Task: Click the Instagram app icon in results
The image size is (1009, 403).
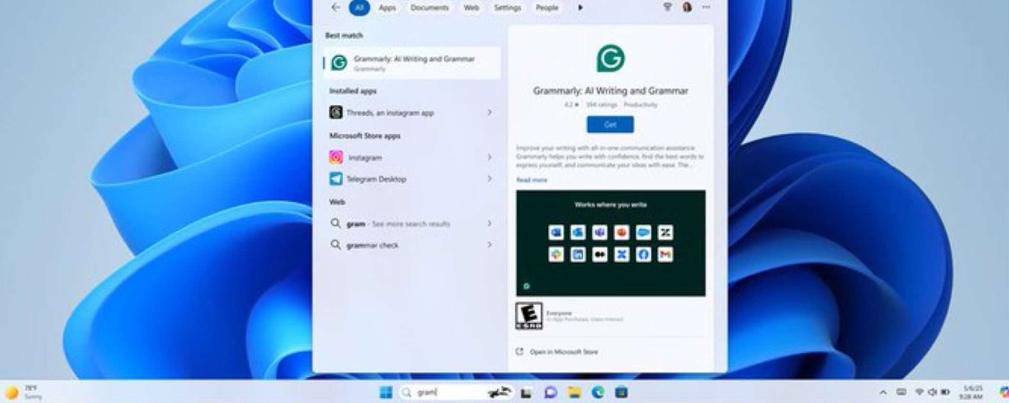Action: 336,157
